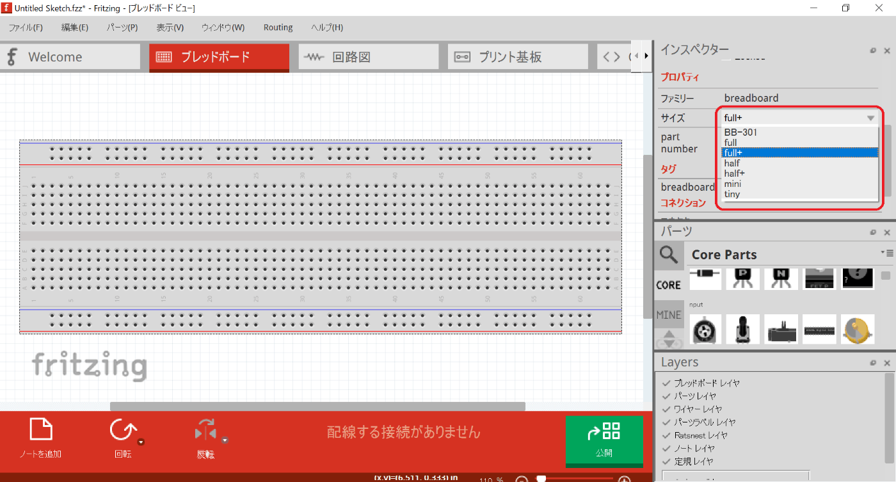Open parts search magnifier
This screenshot has width=896, height=482.
click(669, 255)
